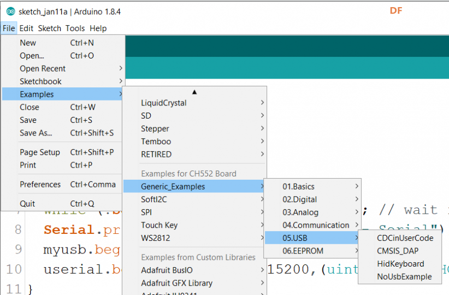Choose Save in the File menu
This screenshot has height=295, width=449.
(x=63, y=120)
